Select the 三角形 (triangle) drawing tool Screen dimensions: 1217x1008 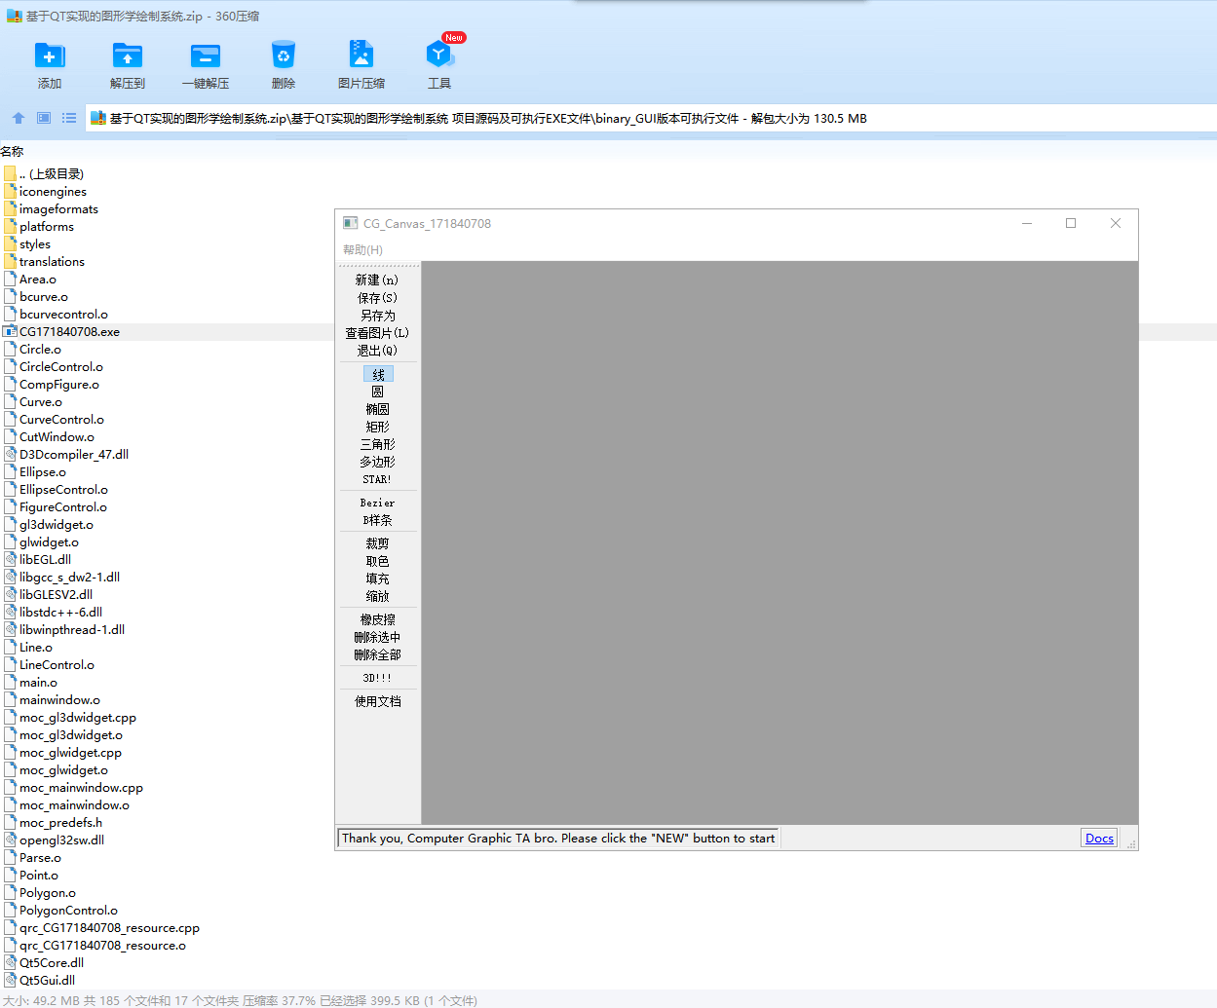[x=377, y=444]
